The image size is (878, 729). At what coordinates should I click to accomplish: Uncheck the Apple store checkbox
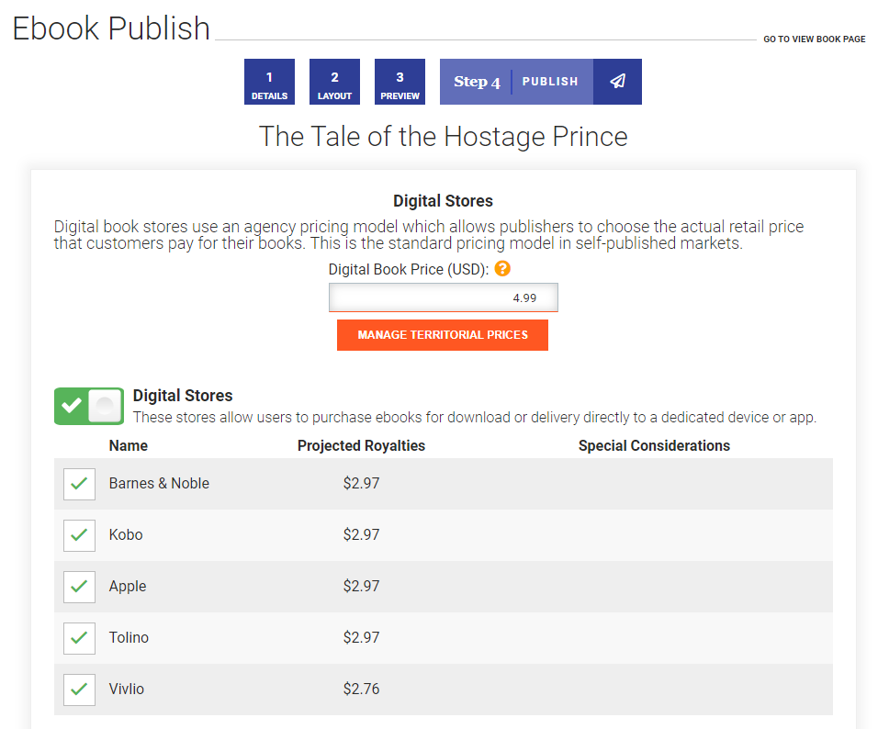click(79, 587)
